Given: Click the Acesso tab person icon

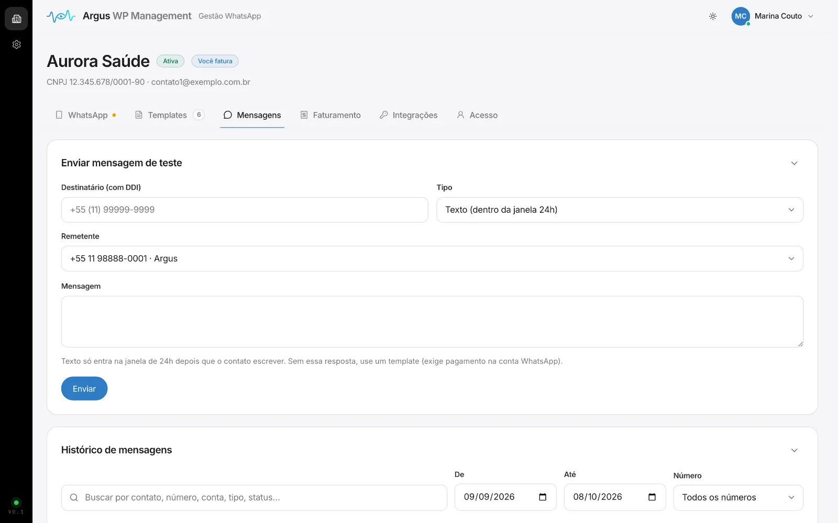Looking at the screenshot, I should (x=460, y=115).
